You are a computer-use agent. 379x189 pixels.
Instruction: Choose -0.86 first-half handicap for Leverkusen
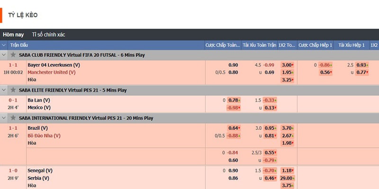[324, 65]
